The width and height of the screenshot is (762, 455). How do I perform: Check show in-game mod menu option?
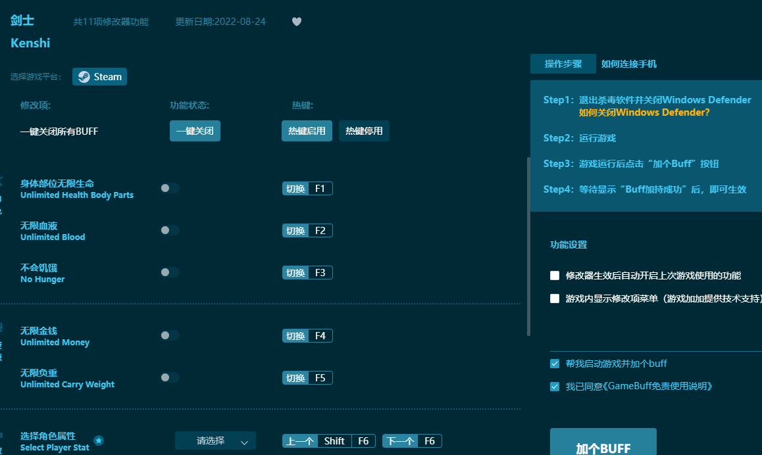pyautogui.click(x=555, y=298)
